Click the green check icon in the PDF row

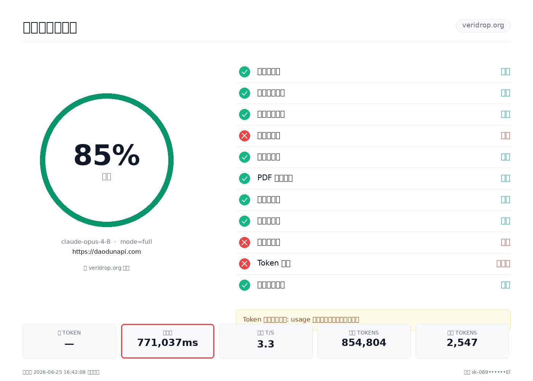click(x=244, y=178)
